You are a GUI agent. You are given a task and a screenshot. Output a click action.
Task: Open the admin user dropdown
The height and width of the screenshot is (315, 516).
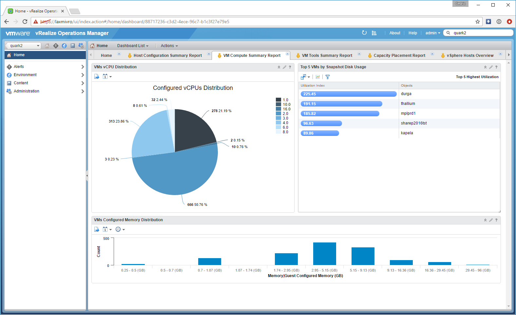pos(432,33)
